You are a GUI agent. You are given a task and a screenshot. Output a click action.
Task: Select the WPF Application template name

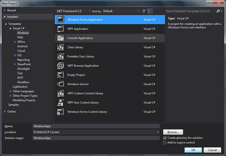[78, 29]
